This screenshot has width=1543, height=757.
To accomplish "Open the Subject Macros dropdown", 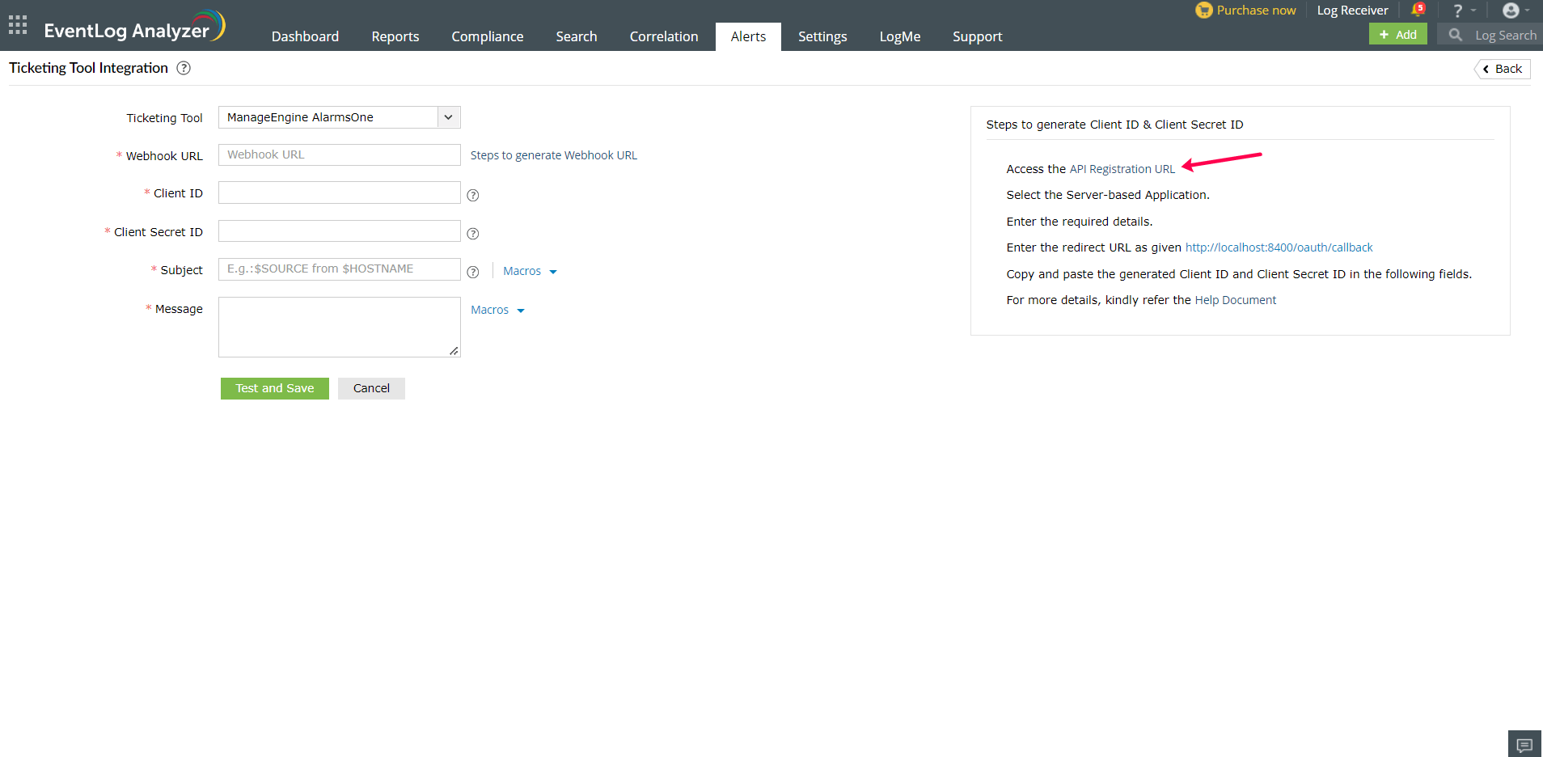I will coord(530,271).
